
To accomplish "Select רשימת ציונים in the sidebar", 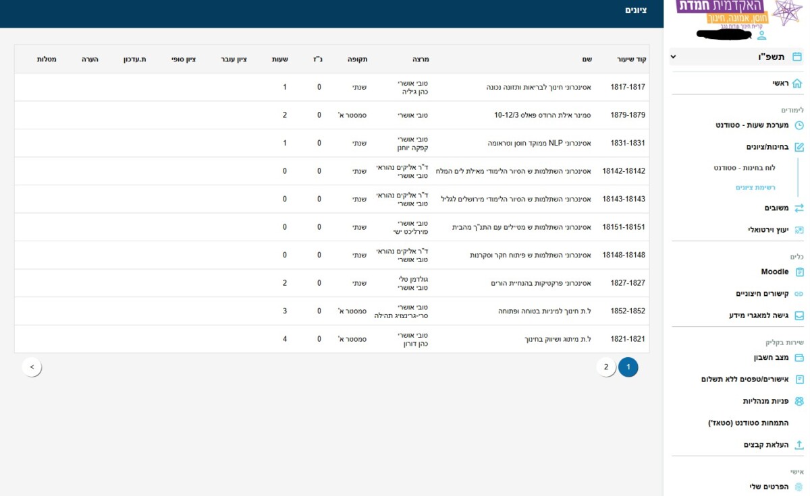I will coord(755,188).
